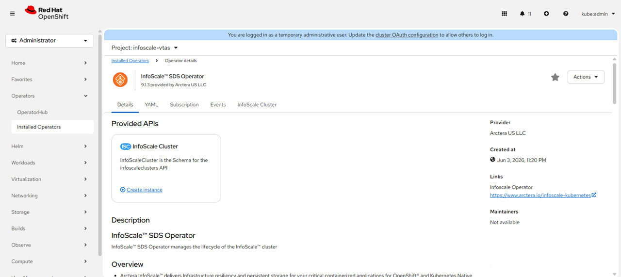Expand the Networking navigation section
The image size is (621, 277).
click(49, 196)
